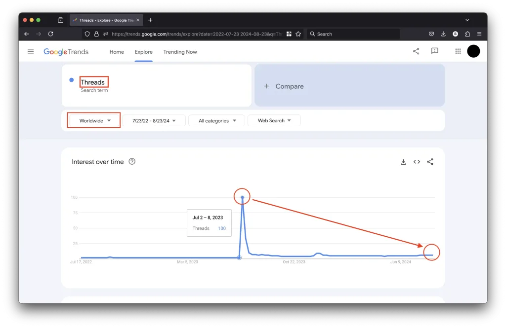Open the Google Trends hamburger menu

[x=31, y=51]
